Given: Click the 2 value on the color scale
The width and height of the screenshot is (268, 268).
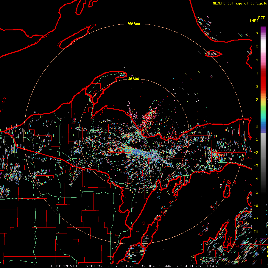Looking at the screenshot, I should point(257,100).
